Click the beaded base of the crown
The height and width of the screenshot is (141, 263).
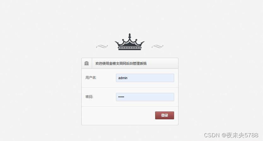130,48
